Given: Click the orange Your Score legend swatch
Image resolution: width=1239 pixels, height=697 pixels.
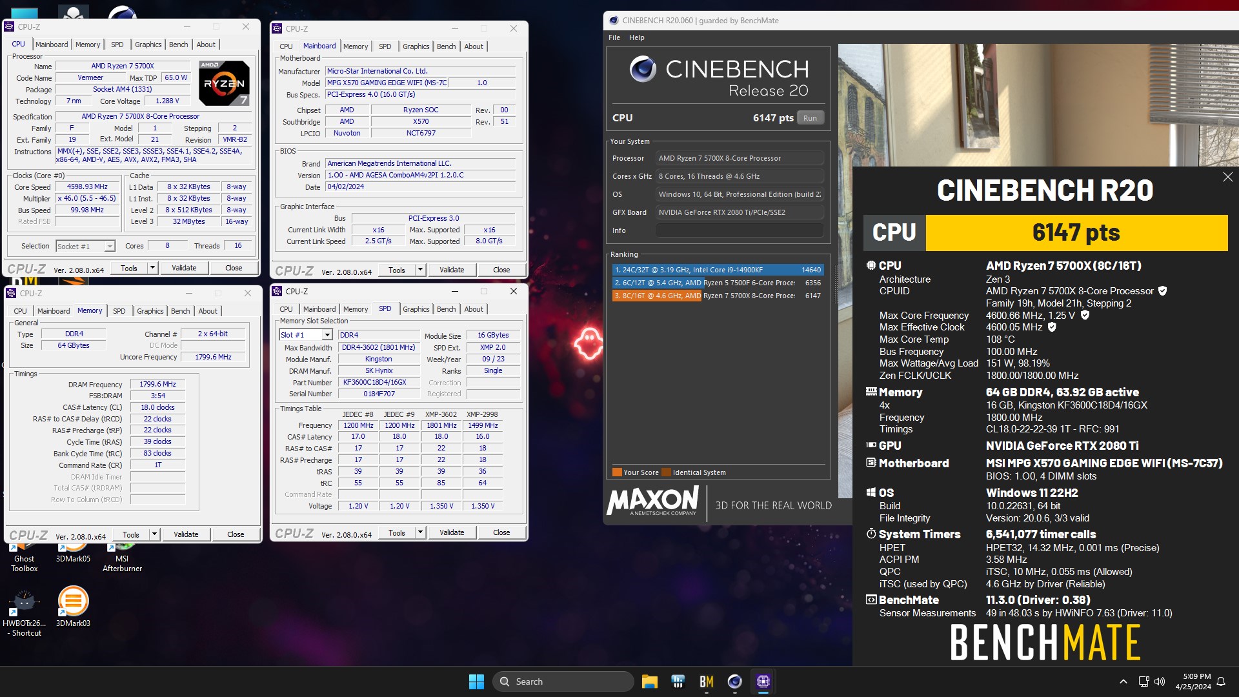Looking at the screenshot, I should (x=617, y=472).
